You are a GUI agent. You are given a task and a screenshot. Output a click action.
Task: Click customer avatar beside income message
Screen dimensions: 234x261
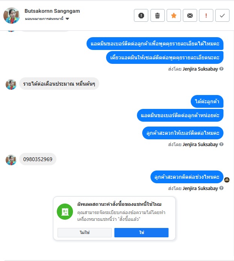pos(11,84)
